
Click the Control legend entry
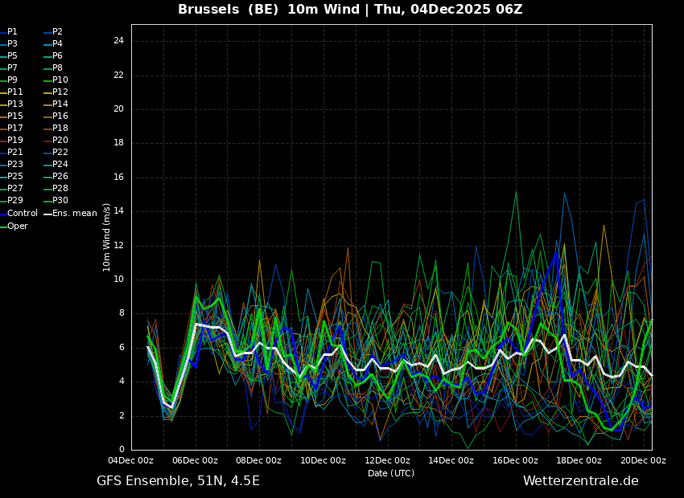22,214
